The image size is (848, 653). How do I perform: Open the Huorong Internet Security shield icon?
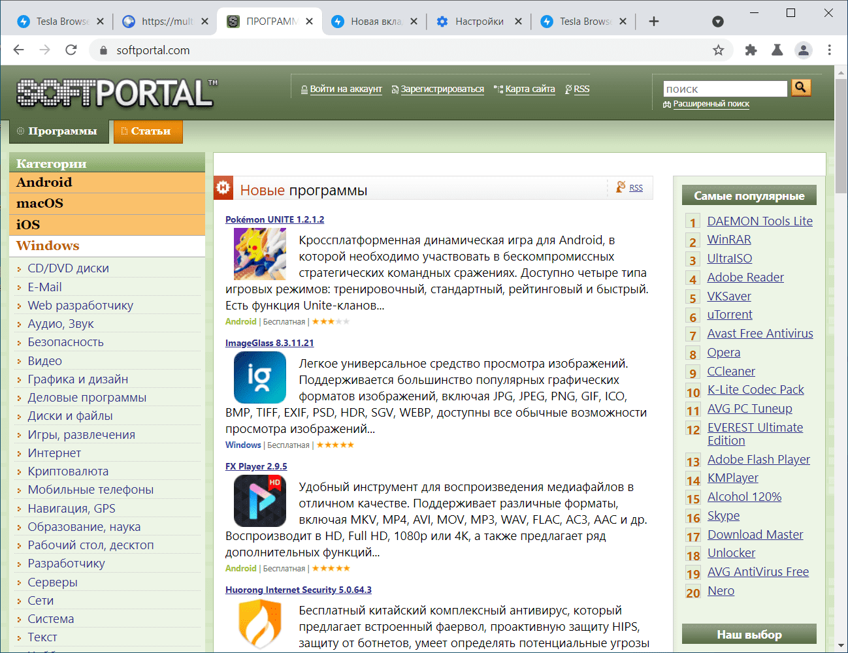point(259,624)
